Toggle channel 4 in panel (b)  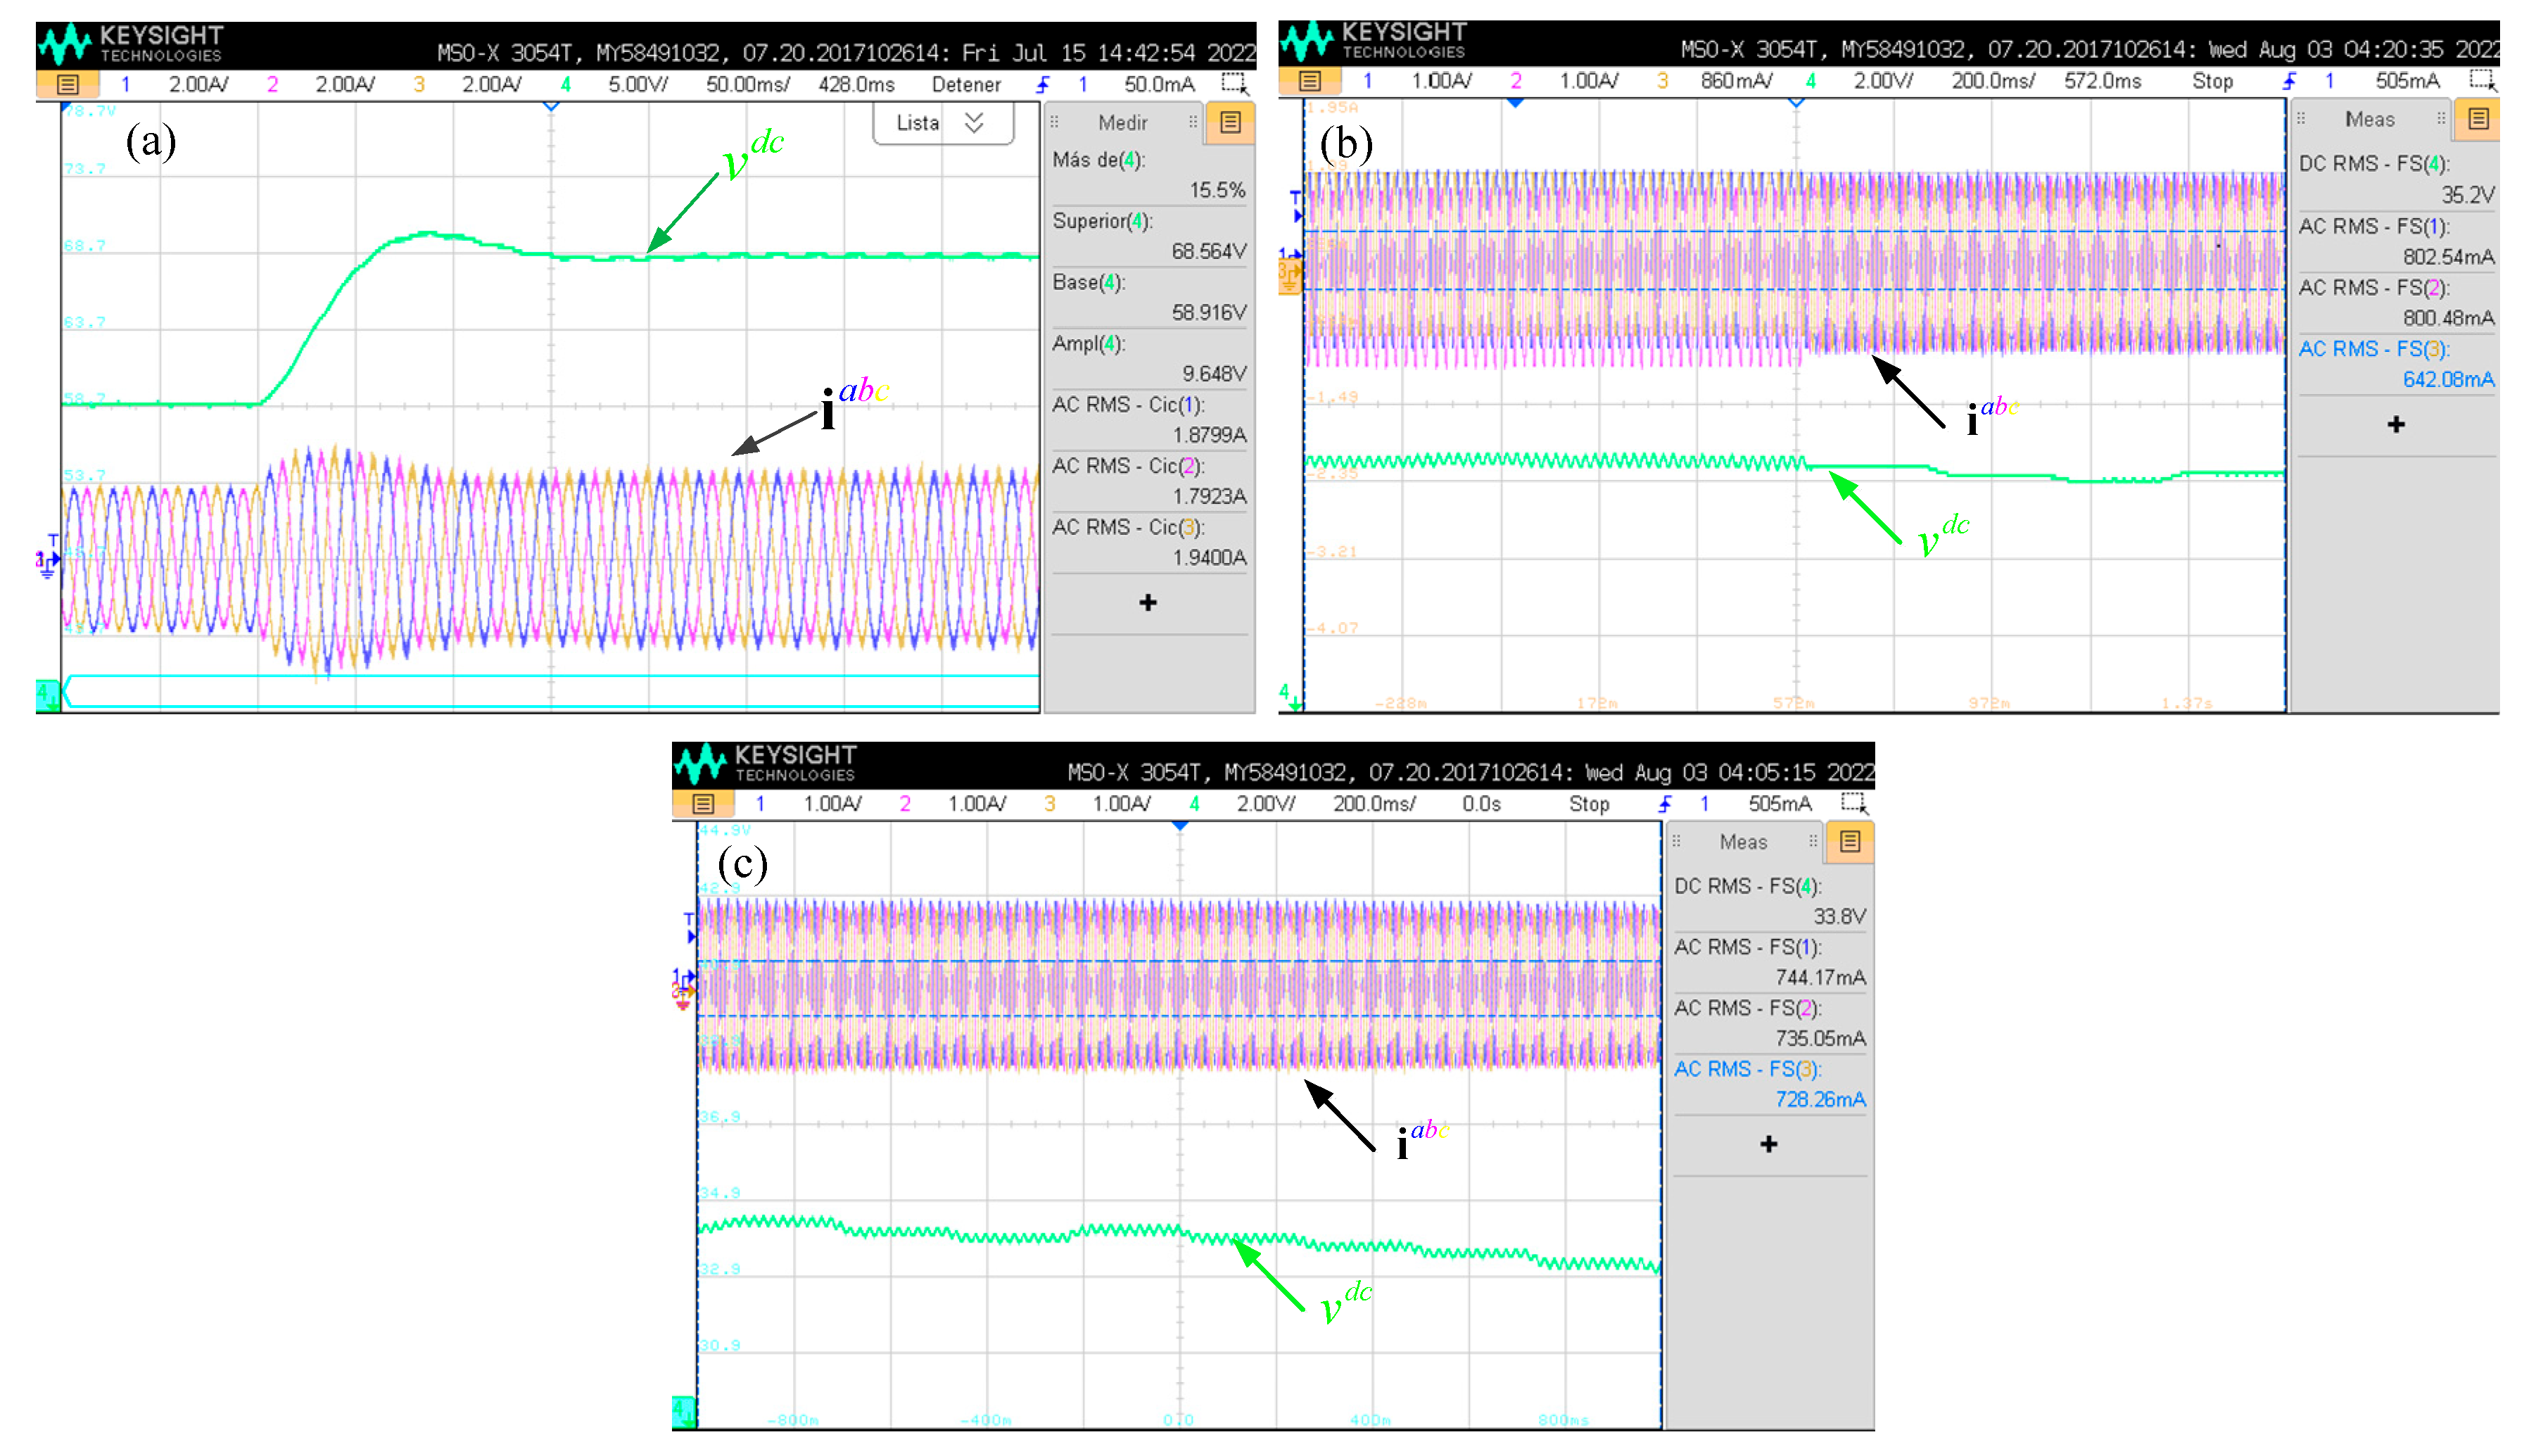point(1810,80)
